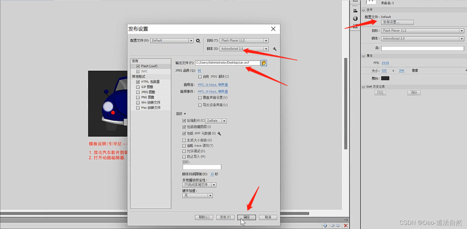Open the Align panel icon in the sidebar
This screenshot has width=467, height=229.
point(355,10)
